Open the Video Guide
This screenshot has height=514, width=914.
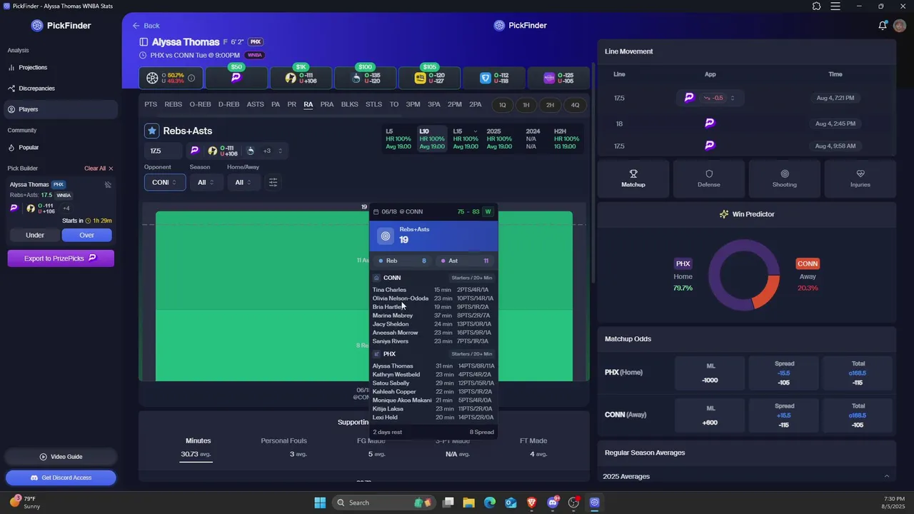(61, 457)
